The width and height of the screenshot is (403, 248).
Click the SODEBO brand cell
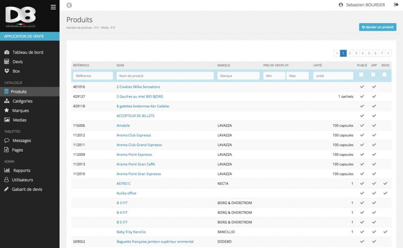pyautogui.click(x=224, y=242)
